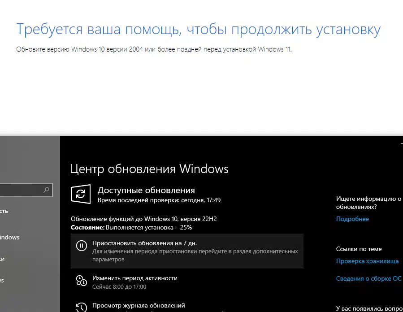
Task: Open the 'Сведения о сборке ОС' link
Action: [x=368, y=278]
